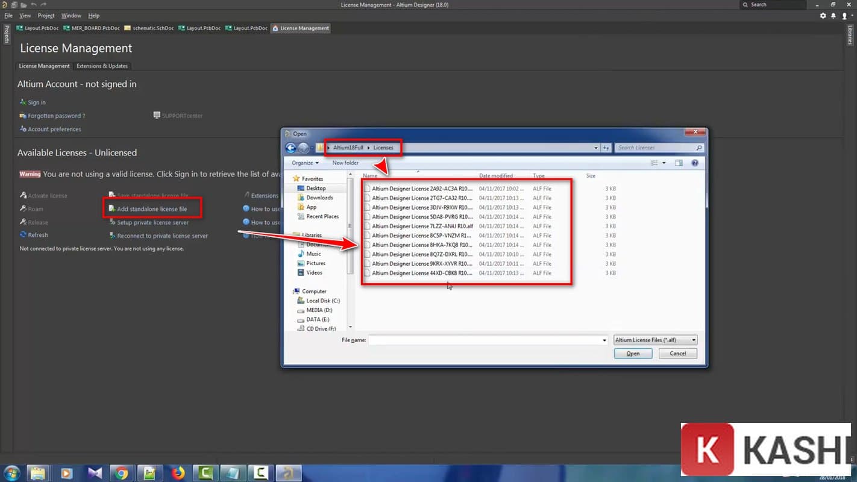857x482 pixels.
Task: Select Downloads in the Favorites tree
Action: [319, 198]
